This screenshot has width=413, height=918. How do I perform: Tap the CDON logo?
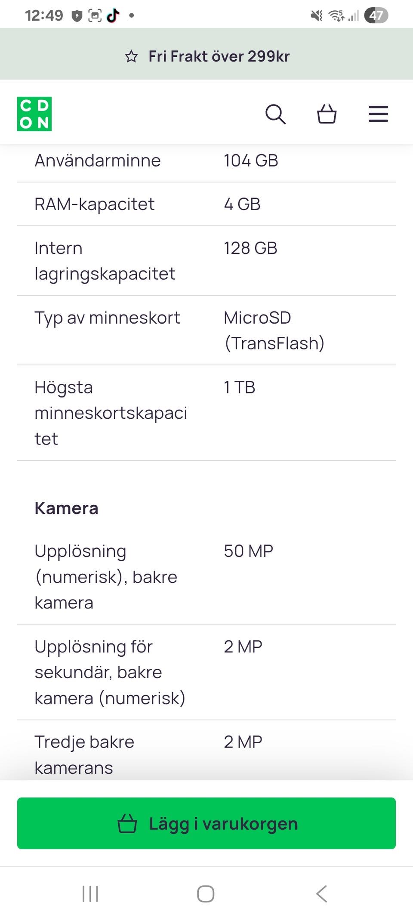pyautogui.click(x=34, y=114)
